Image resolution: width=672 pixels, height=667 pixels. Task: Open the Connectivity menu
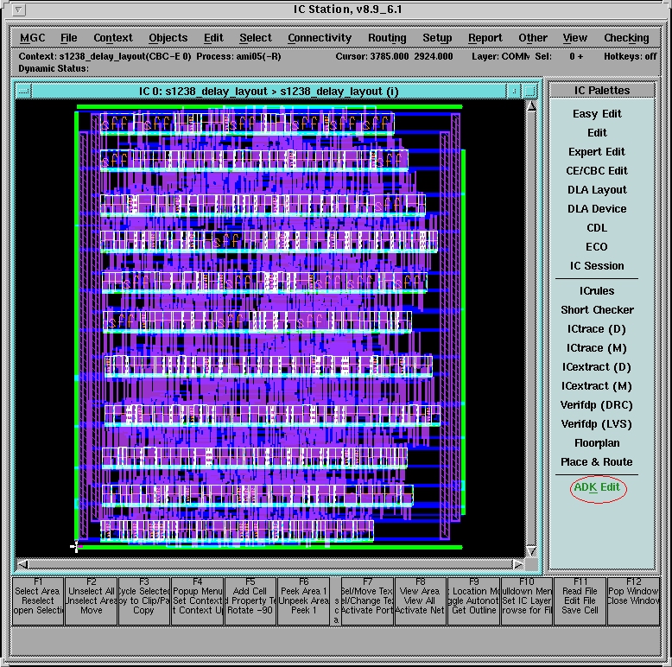320,38
